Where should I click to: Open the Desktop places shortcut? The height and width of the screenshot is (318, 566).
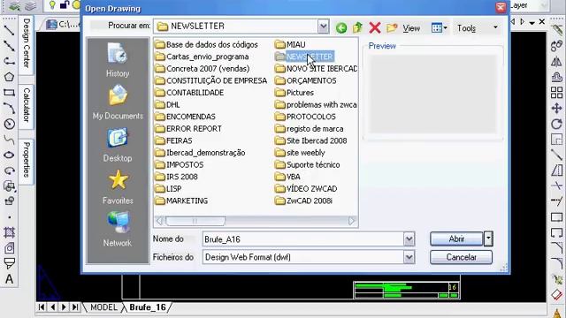118,145
